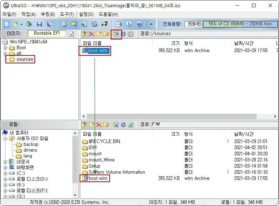This screenshot has height=206, width=279.
Task: Expand the 바탕화면 node
Action: (x=5, y=168)
